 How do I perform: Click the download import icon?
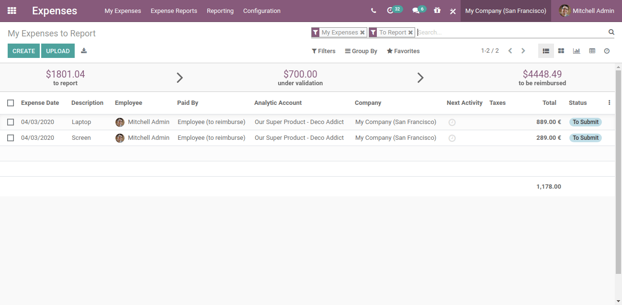(x=84, y=51)
